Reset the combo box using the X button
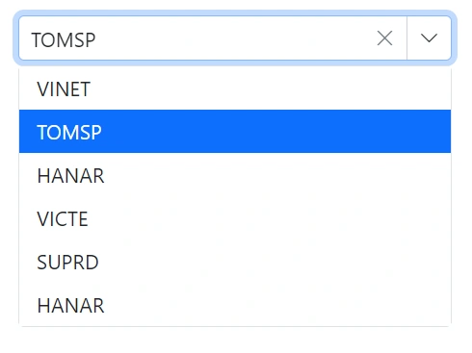 384,38
